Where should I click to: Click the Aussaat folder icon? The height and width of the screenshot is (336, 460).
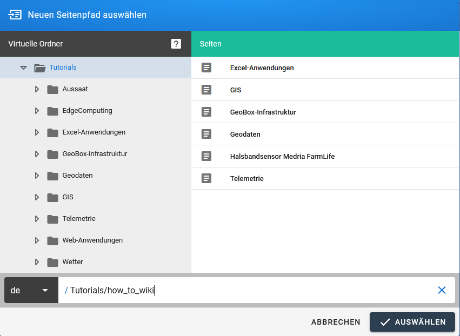[x=52, y=89]
